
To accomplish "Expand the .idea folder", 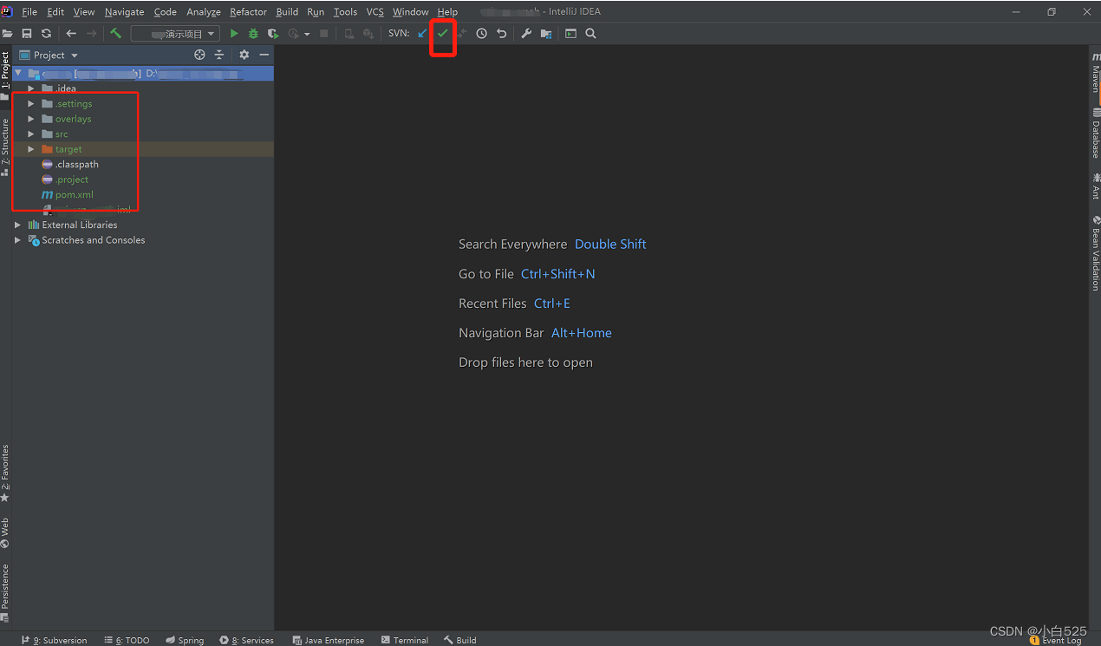I will point(31,88).
